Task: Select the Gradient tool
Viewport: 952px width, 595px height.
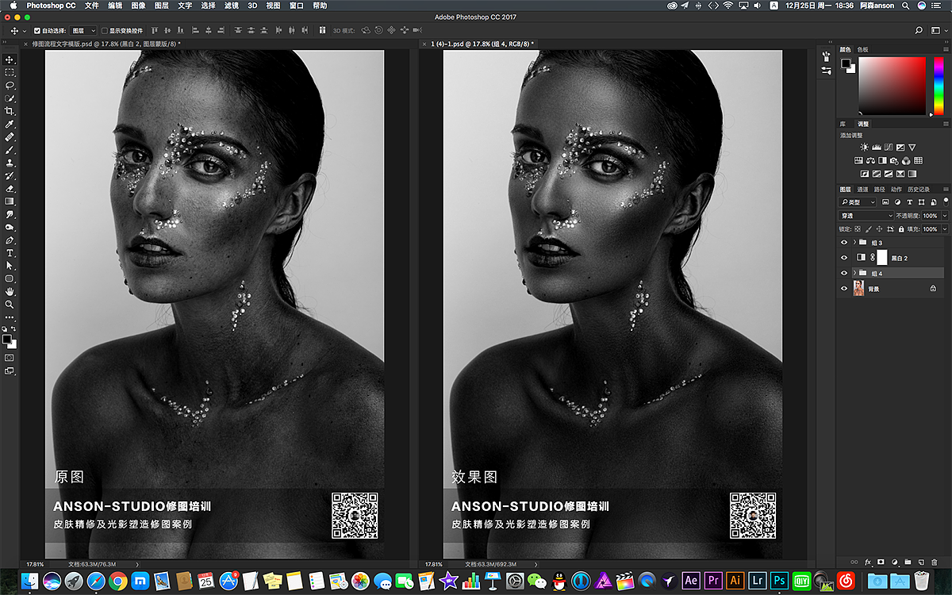Action: point(10,202)
